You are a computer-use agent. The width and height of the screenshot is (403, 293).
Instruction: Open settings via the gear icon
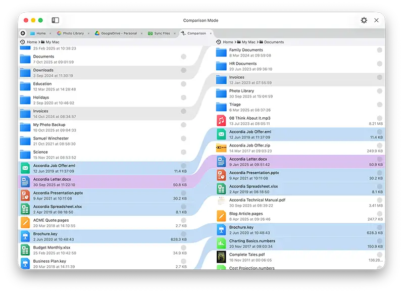(x=364, y=20)
